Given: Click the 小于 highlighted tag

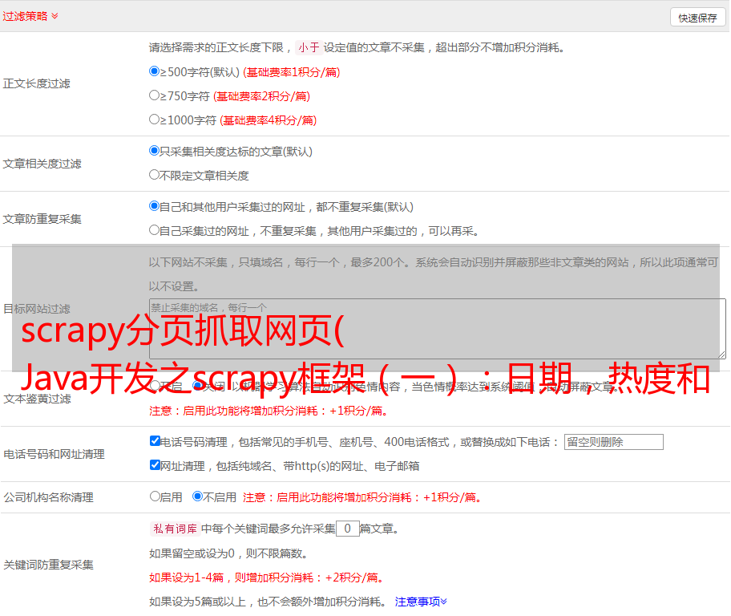Looking at the screenshot, I should tap(309, 47).
